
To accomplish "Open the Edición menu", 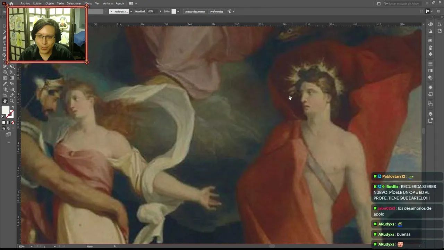I will (x=38, y=3).
